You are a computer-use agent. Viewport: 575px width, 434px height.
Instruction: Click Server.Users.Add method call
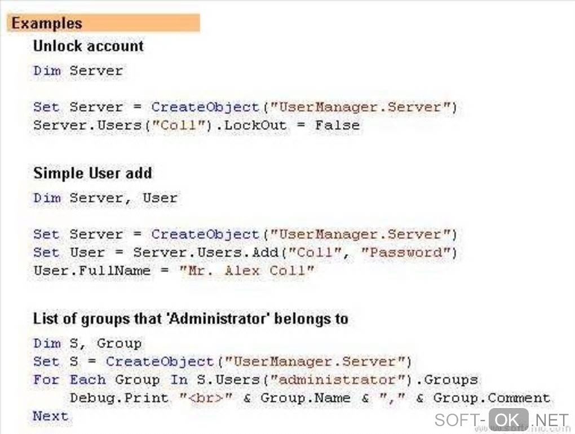coord(206,253)
